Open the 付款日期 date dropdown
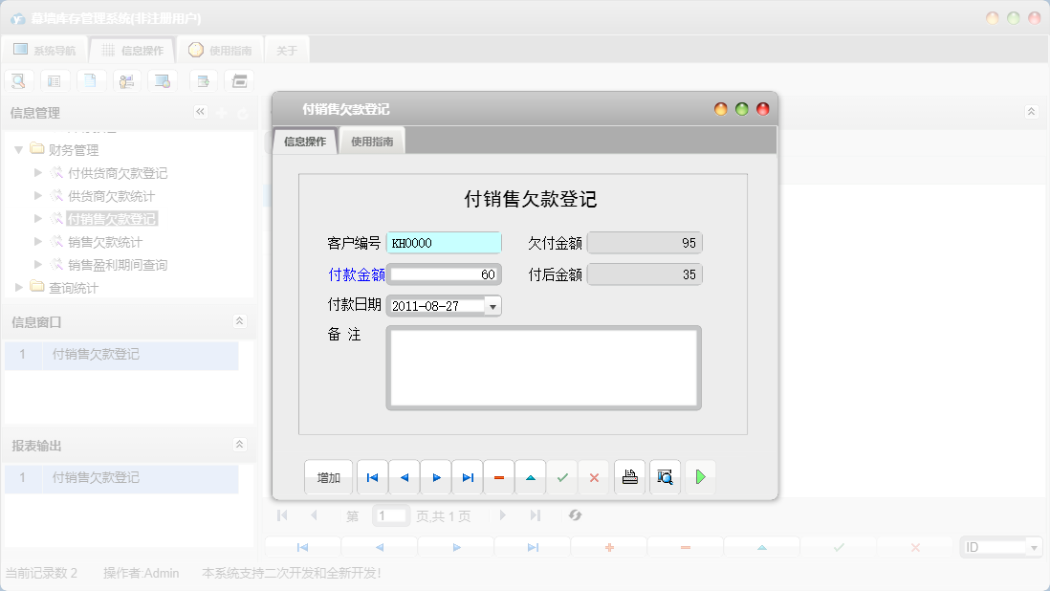 click(x=492, y=305)
